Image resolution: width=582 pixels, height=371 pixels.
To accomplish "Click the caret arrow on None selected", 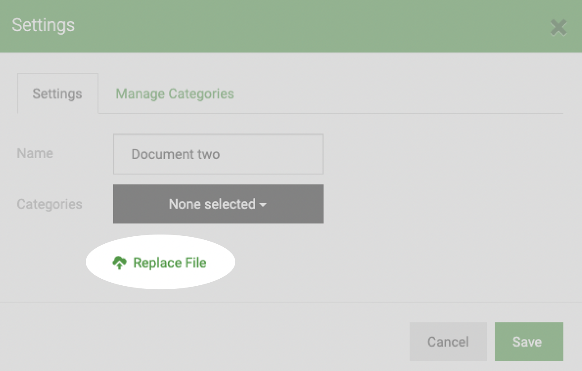I will pos(263,205).
